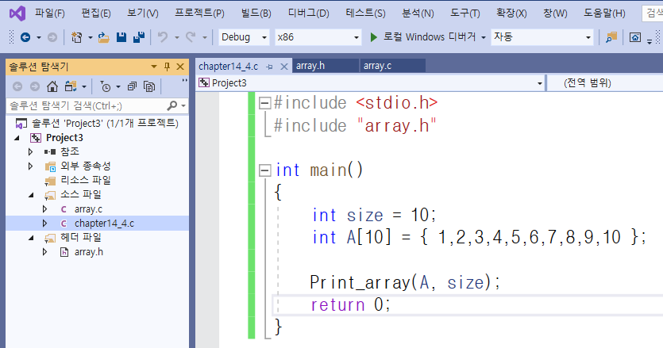The width and height of the screenshot is (663, 348).
Task: Click search magnifier in Solution Explorer
Action: click(172, 105)
